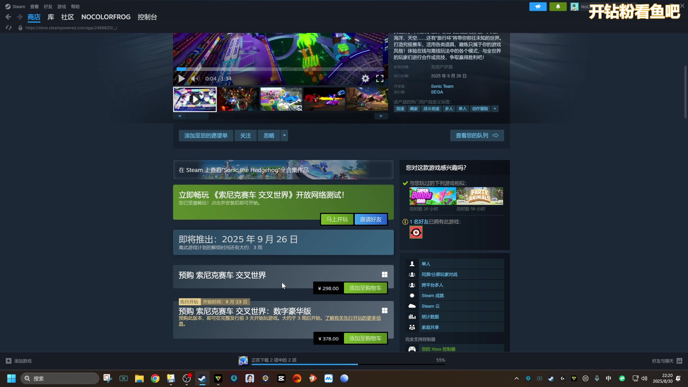This screenshot has height=387, width=688.
Task: Add standard edition ¥298 to cart
Action: tap(365, 288)
